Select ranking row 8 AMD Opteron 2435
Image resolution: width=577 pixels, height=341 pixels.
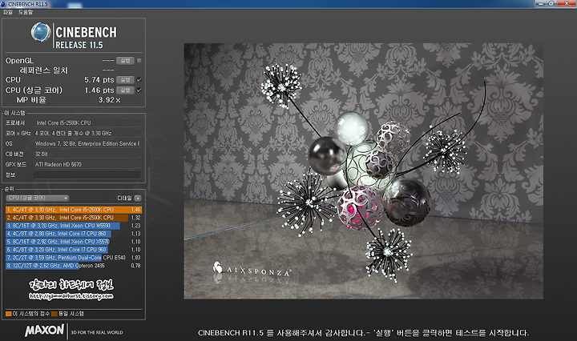pos(74,266)
